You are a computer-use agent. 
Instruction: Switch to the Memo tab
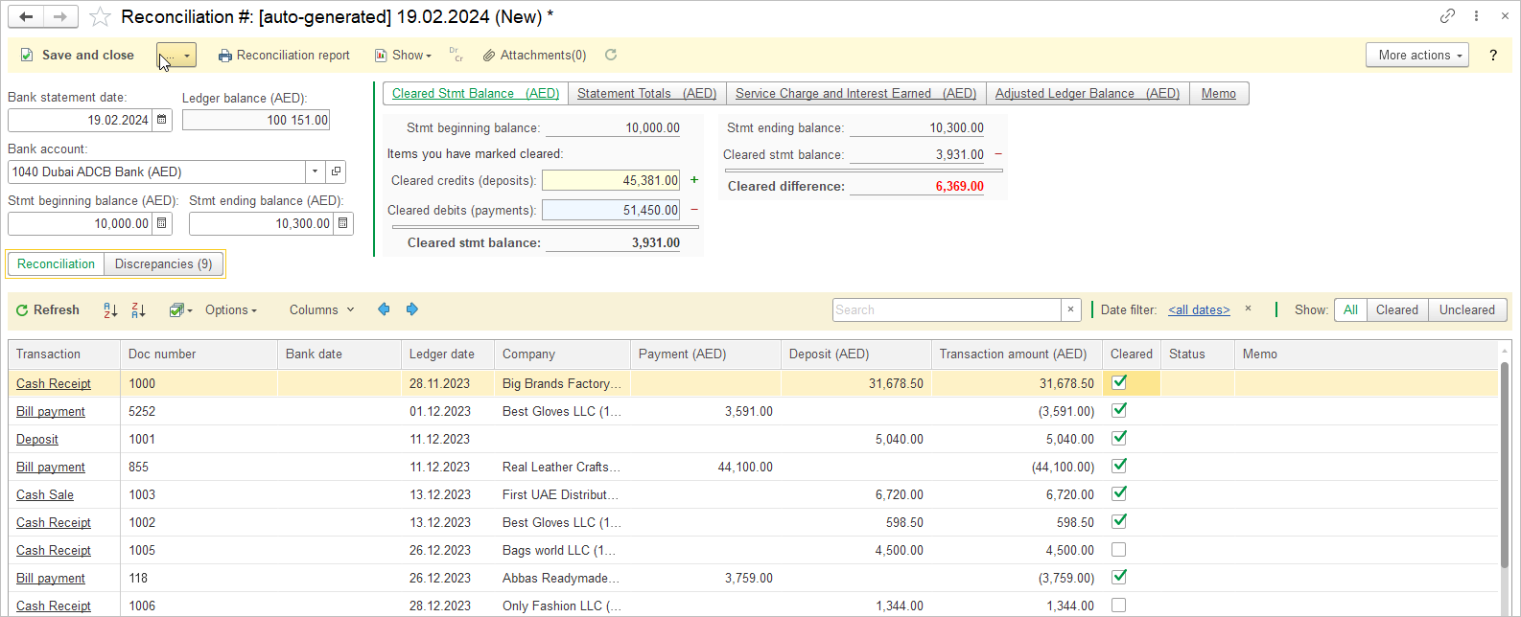click(x=1219, y=93)
